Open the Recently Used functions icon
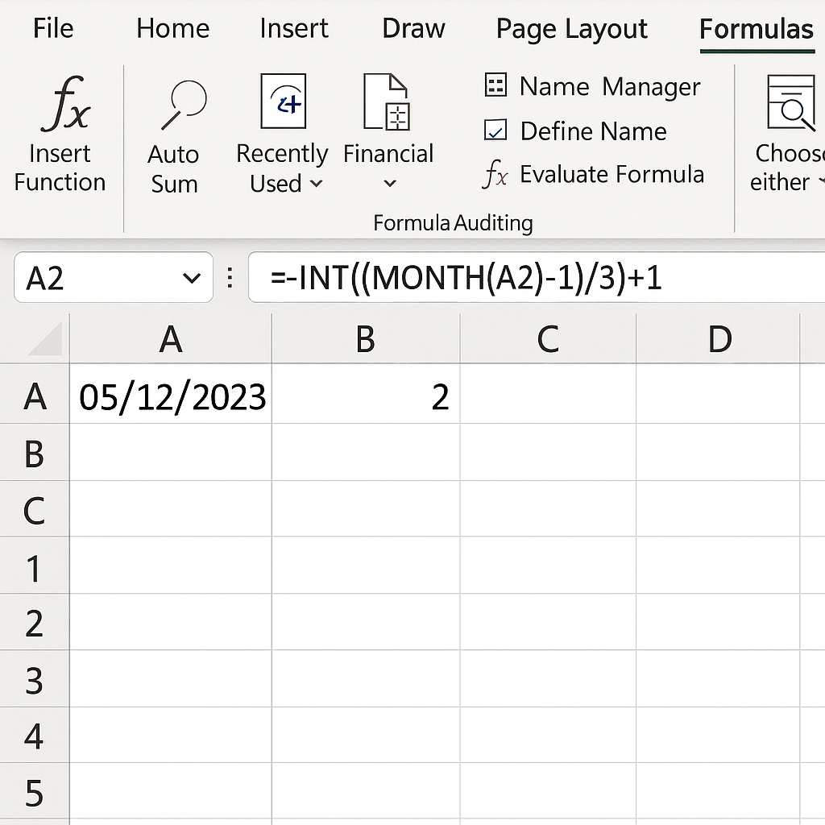Screen dimensions: 825x825 (283, 102)
